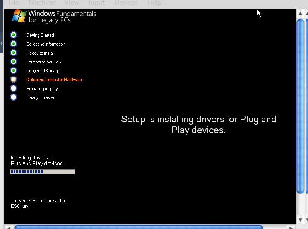Click the "Windows Fundamentals for Legacy PCs" title
Screen dimensions: 308x229
pyautogui.click(x=62, y=17)
